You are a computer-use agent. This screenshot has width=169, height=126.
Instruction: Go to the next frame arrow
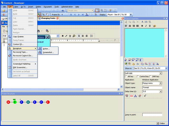[79, 15]
